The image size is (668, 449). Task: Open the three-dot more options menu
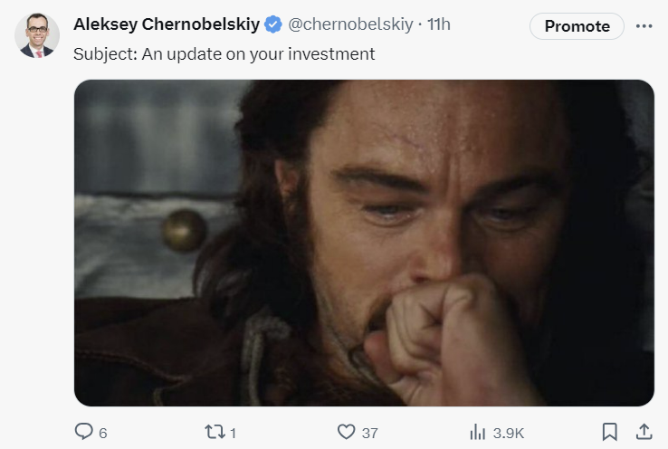644,26
